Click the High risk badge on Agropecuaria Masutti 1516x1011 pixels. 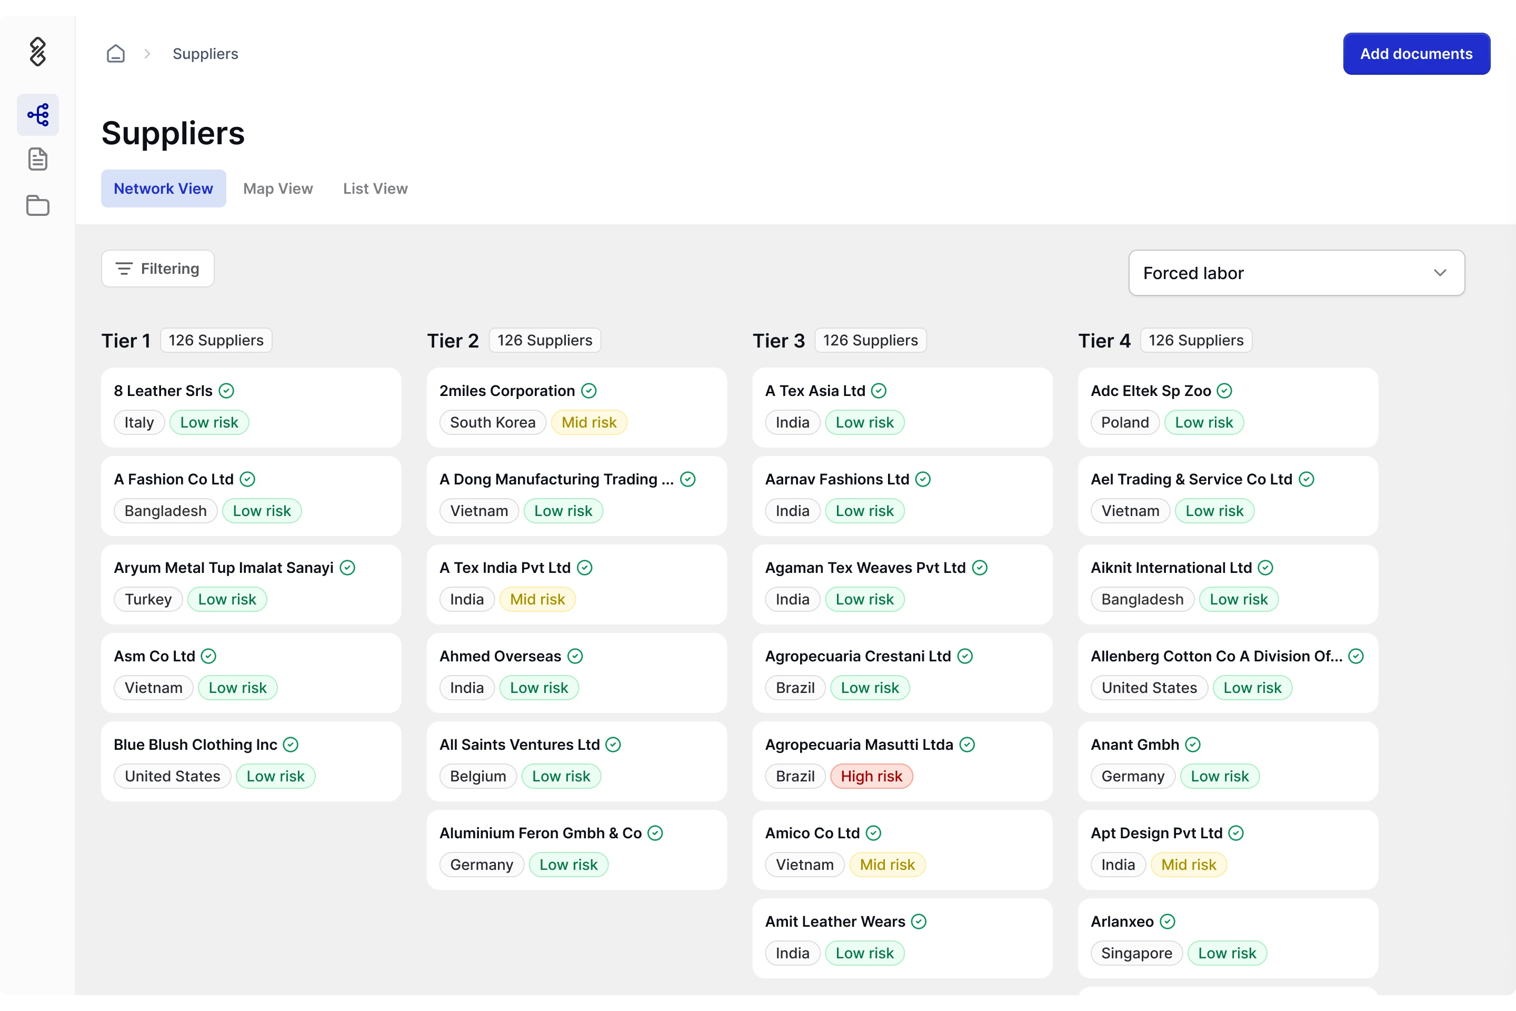pyautogui.click(x=871, y=776)
